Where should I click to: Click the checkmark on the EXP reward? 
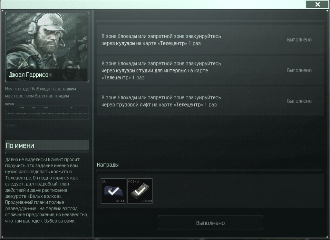click(x=113, y=191)
